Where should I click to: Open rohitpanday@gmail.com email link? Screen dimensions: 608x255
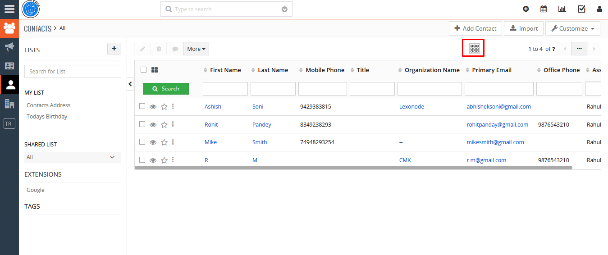pyautogui.click(x=498, y=124)
